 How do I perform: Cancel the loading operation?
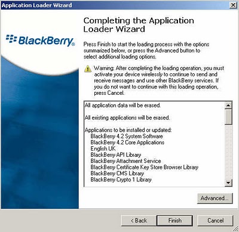point(215,221)
